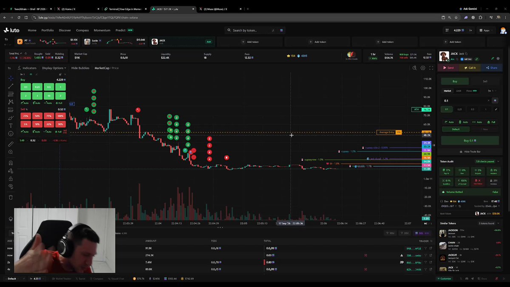Screen dimensions: 510x287
Task: Click the red 50% sell button
Action: [37, 116]
